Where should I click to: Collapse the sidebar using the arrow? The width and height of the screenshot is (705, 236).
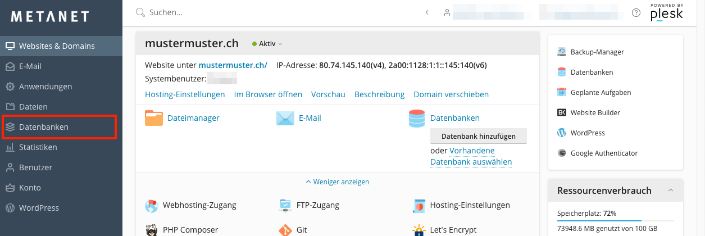tap(427, 12)
